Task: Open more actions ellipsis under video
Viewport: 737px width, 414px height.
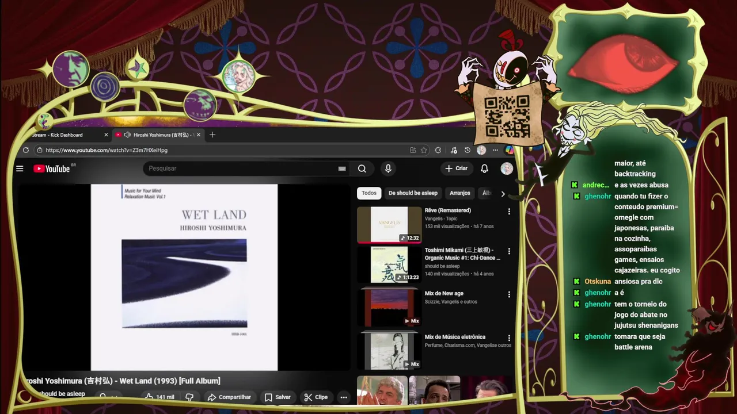Action: (344, 397)
